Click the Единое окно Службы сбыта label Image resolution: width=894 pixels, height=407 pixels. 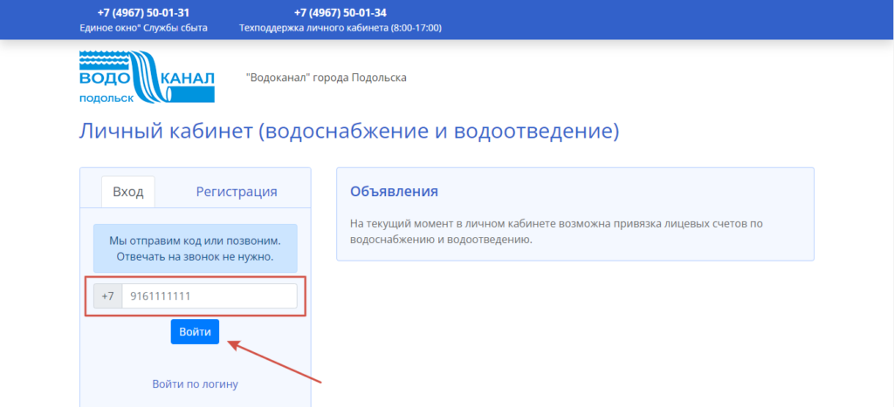144,28
